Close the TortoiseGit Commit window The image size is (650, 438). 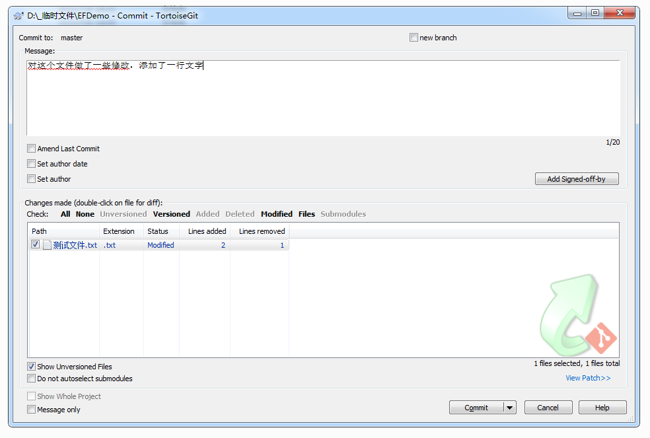(620, 13)
